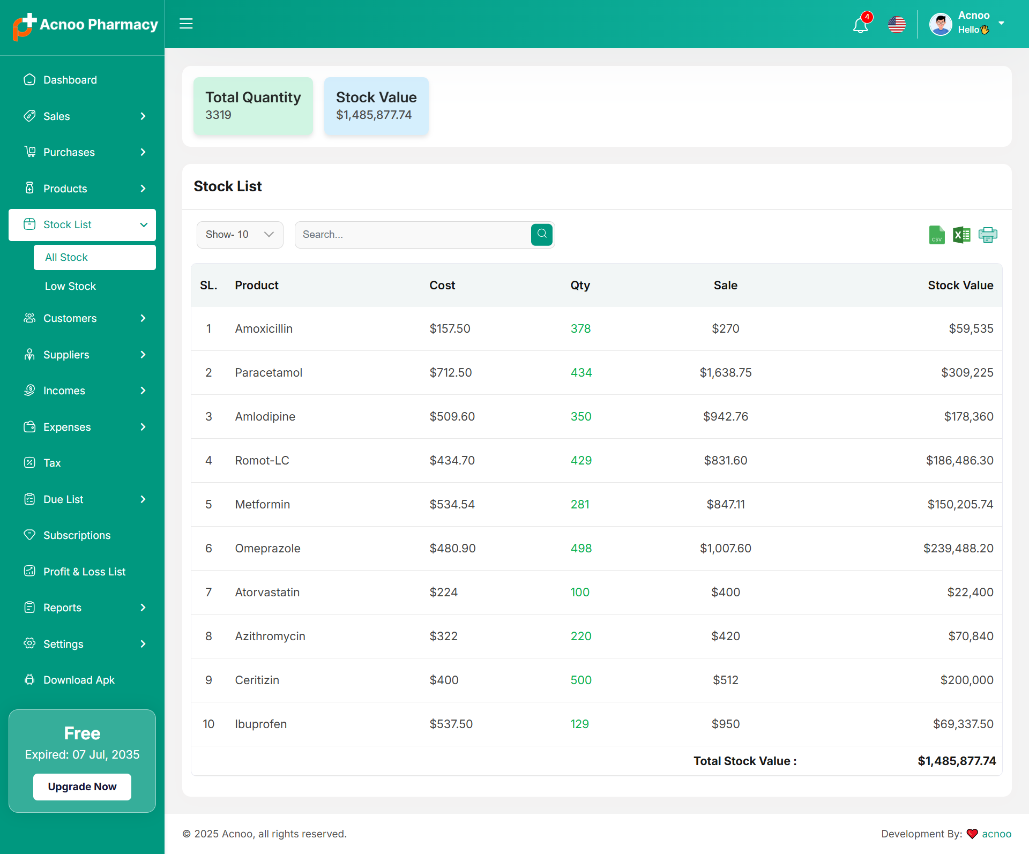Open the Acnoo account dropdown arrow
The image size is (1029, 854).
[x=1001, y=23]
